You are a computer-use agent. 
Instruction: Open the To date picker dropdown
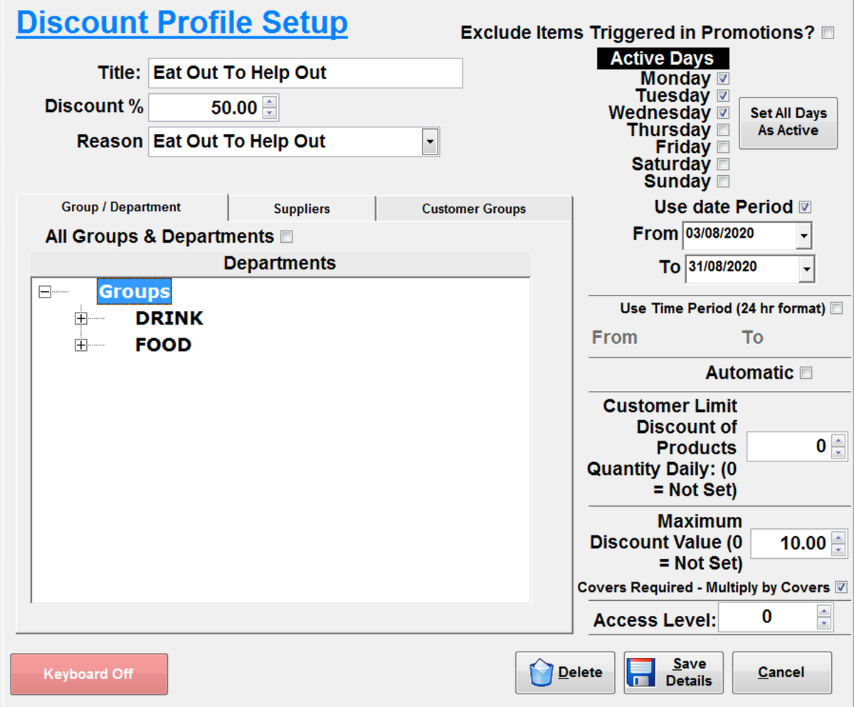click(x=807, y=268)
